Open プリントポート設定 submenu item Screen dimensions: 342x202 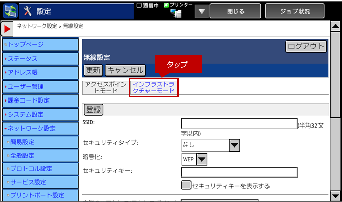(x=40, y=195)
